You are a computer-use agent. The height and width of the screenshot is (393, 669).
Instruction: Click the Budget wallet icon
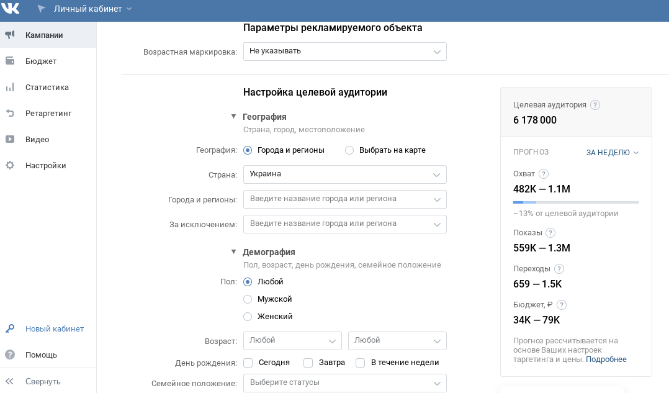pyautogui.click(x=10, y=61)
